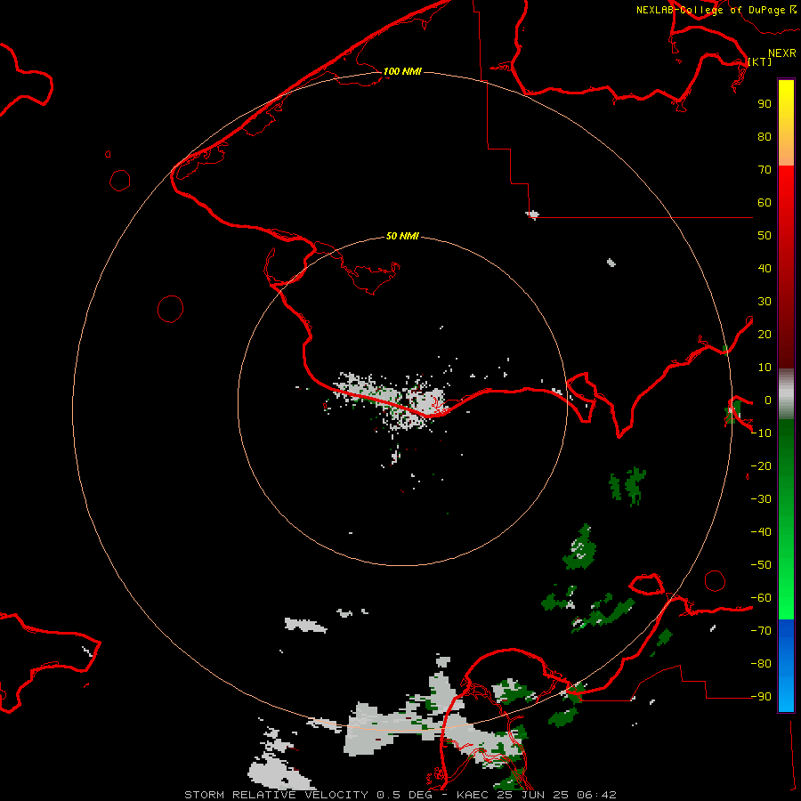Click the -10 colorbar tick label
Image resolution: width=801 pixels, height=801 pixels.
[x=761, y=433]
